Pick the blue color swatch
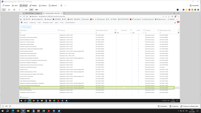Screen dimensions: 201x113 point(184,10)
